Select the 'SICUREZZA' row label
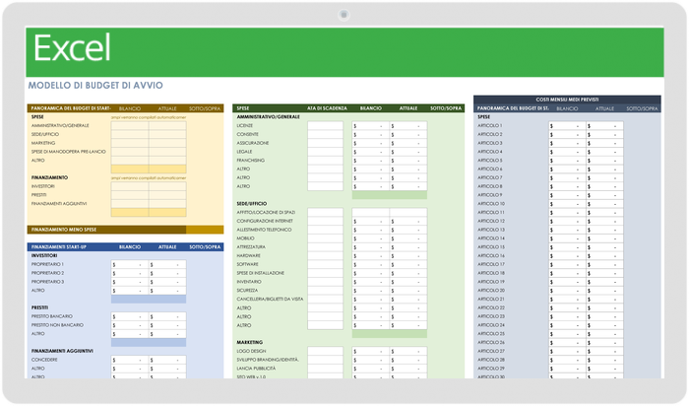The width and height of the screenshot is (689, 406). pos(247,291)
